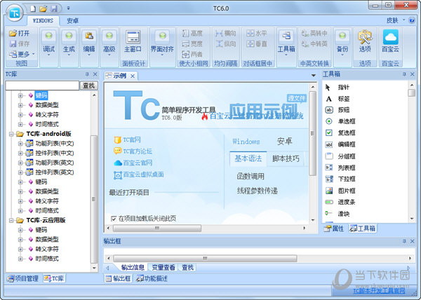Open the 备份 backup dropdown
Image resolution: width=421 pixels, height=300 pixels.
tap(342, 43)
